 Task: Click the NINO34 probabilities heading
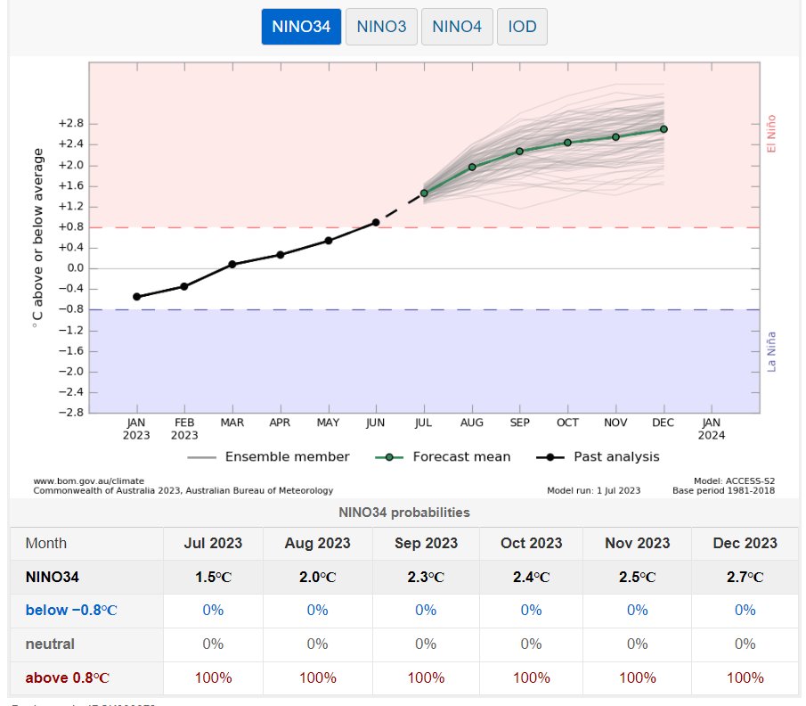[x=404, y=513]
